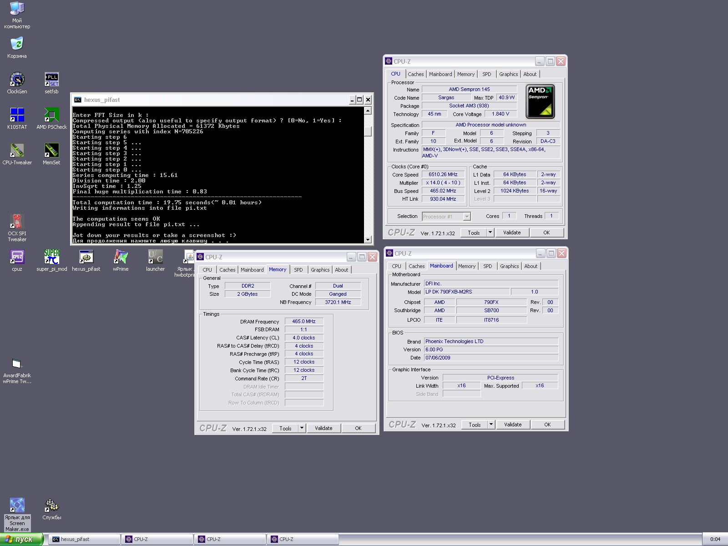728x546 pixels.
Task: Click console scrollbar down arrow
Action: 368,239
